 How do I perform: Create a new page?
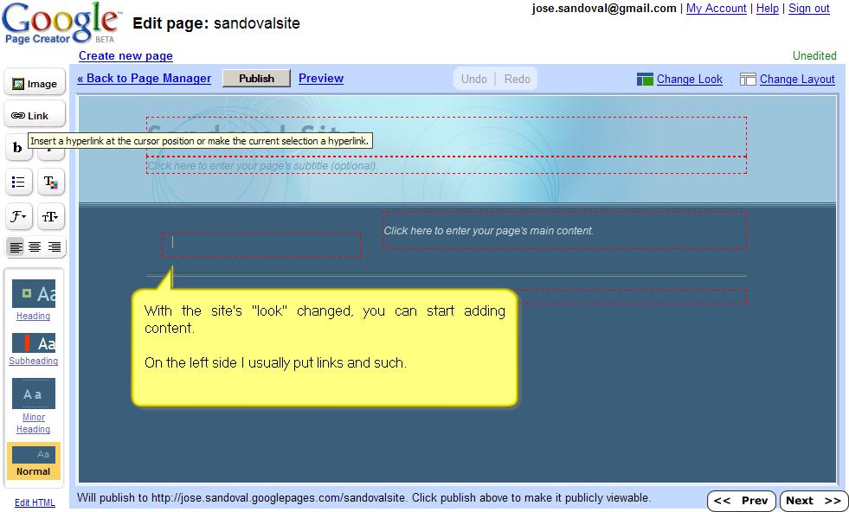pyautogui.click(x=125, y=55)
